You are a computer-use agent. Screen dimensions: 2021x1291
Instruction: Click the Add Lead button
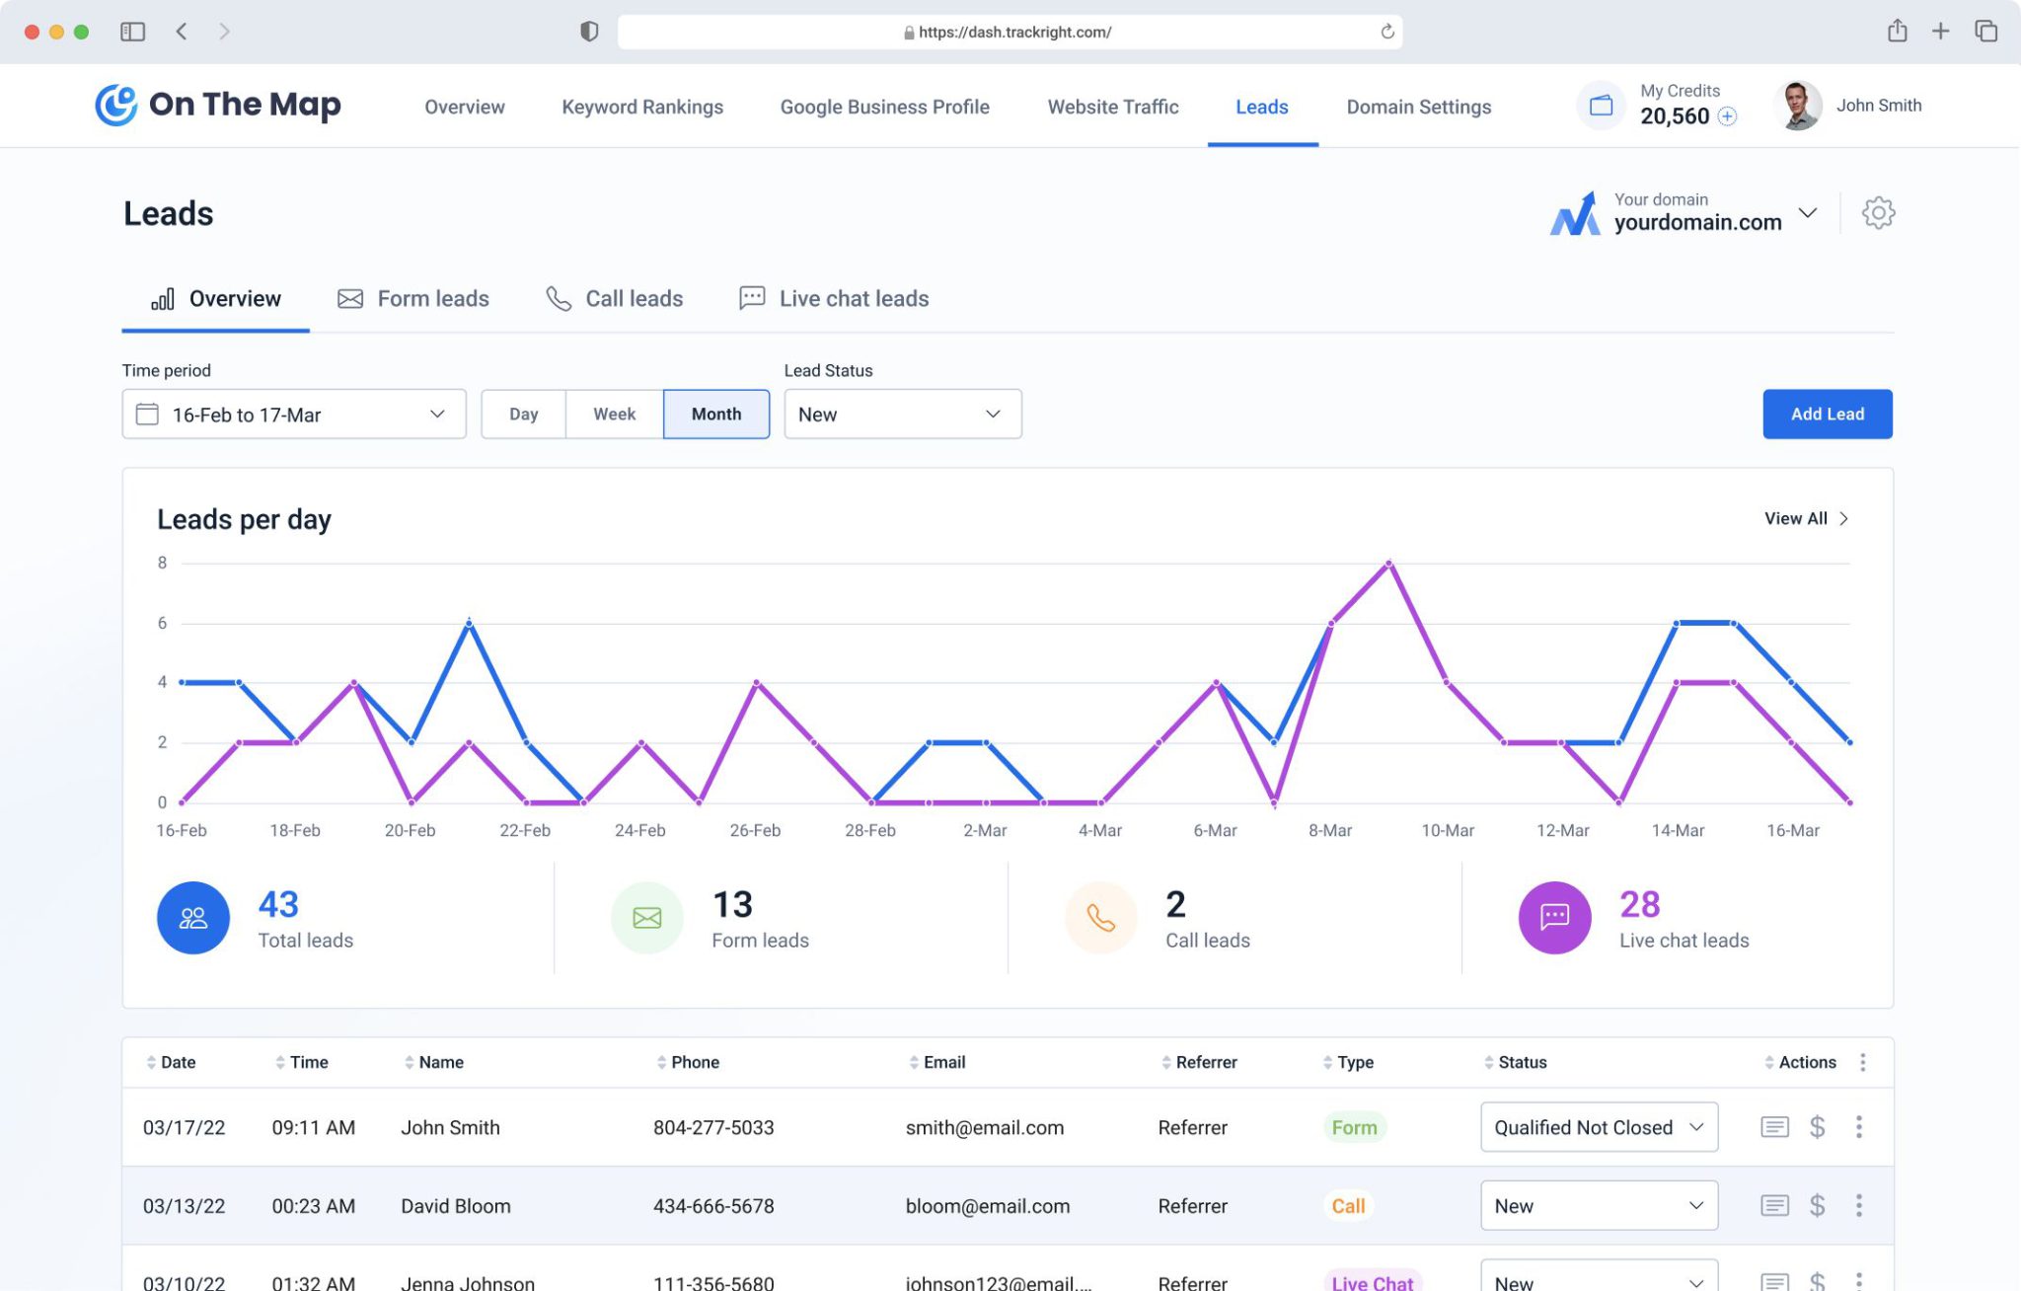point(1827,413)
